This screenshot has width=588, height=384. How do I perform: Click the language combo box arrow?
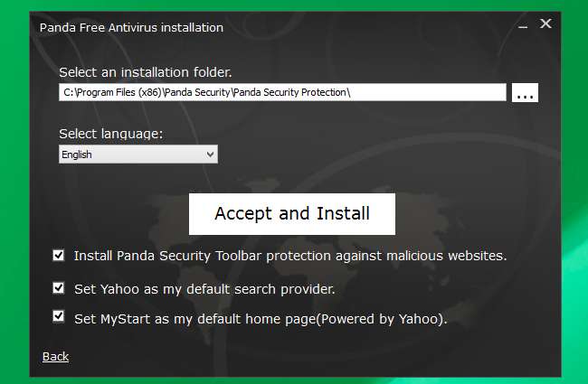click(x=210, y=155)
